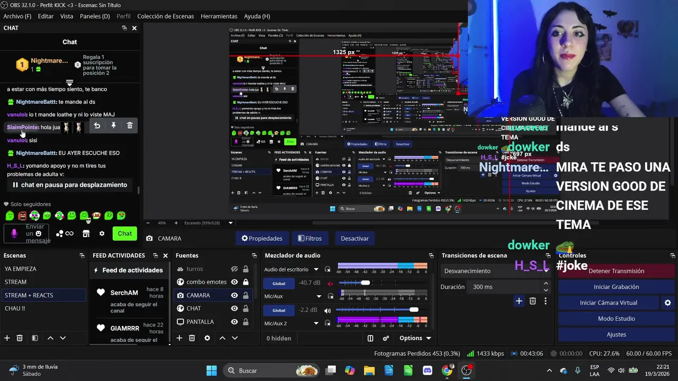Hide the PANTALLA source
The image size is (678, 381).
pyautogui.click(x=235, y=322)
